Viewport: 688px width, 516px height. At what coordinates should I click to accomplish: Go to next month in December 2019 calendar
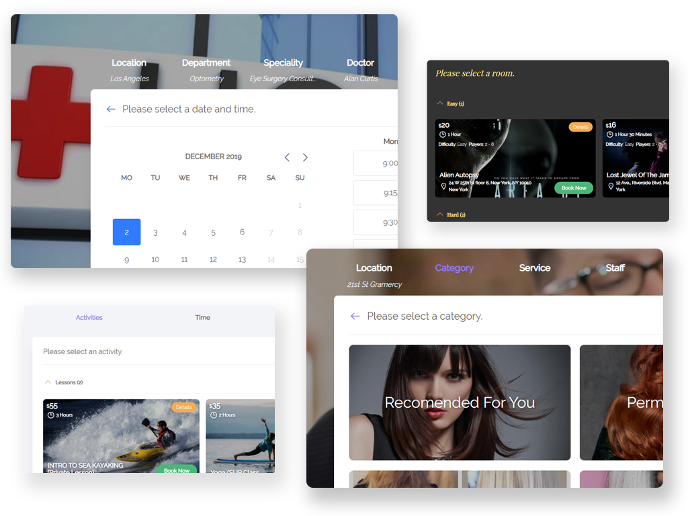[305, 157]
